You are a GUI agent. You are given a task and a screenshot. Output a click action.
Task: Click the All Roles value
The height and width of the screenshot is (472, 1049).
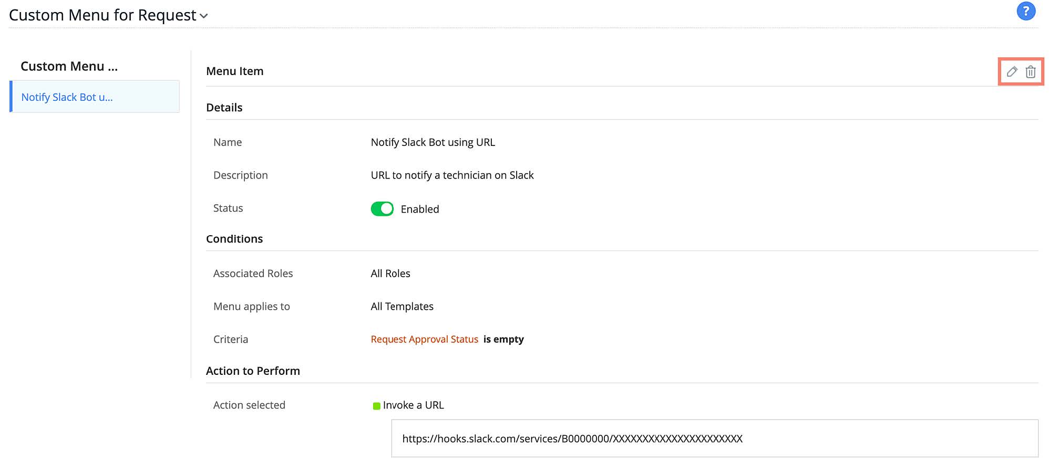[390, 274]
